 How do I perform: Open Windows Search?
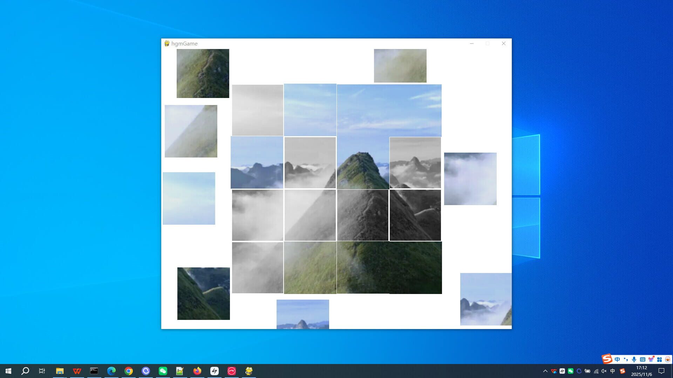(25, 371)
